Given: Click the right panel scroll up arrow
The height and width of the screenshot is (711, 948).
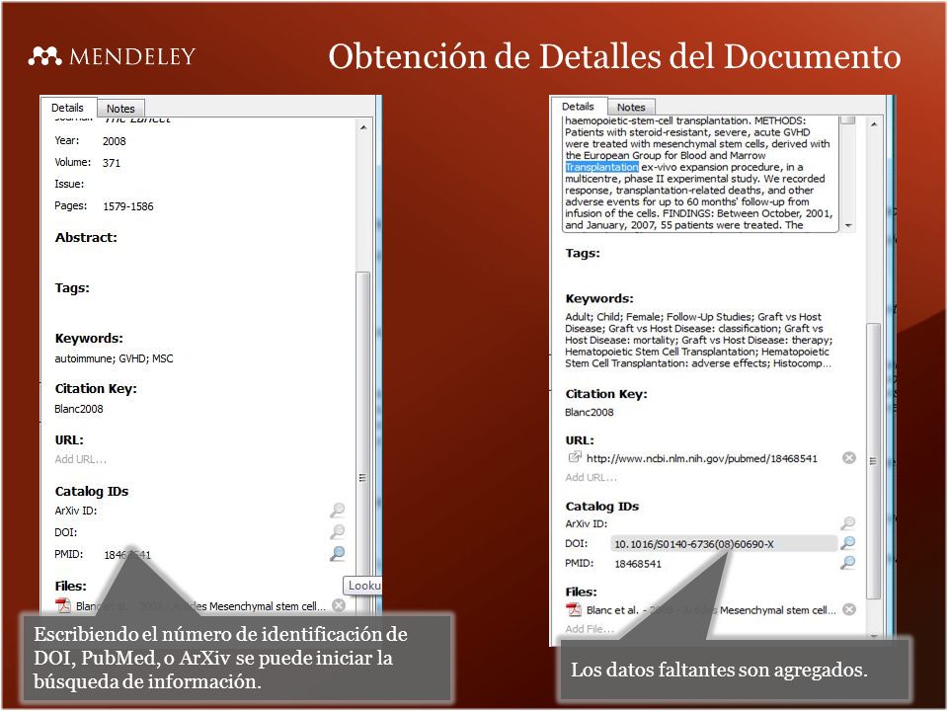Looking at the screenshot, I should tap(874, 124).
